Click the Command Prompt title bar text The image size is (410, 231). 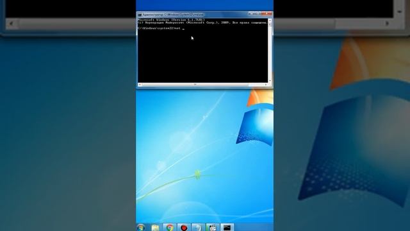point(173,15)
